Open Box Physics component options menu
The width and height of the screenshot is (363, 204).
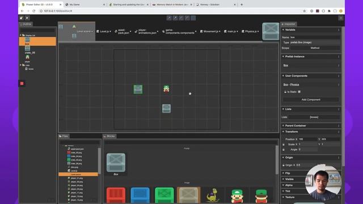(x=339, y=84)
